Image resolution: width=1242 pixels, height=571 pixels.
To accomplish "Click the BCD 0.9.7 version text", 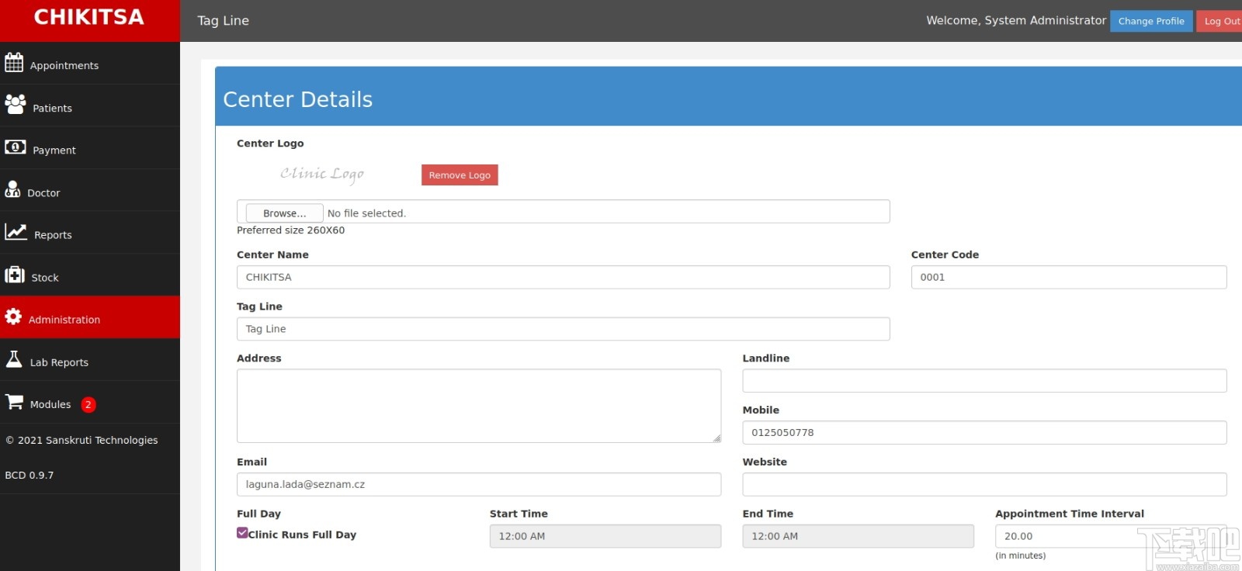I will click(29, 476).
